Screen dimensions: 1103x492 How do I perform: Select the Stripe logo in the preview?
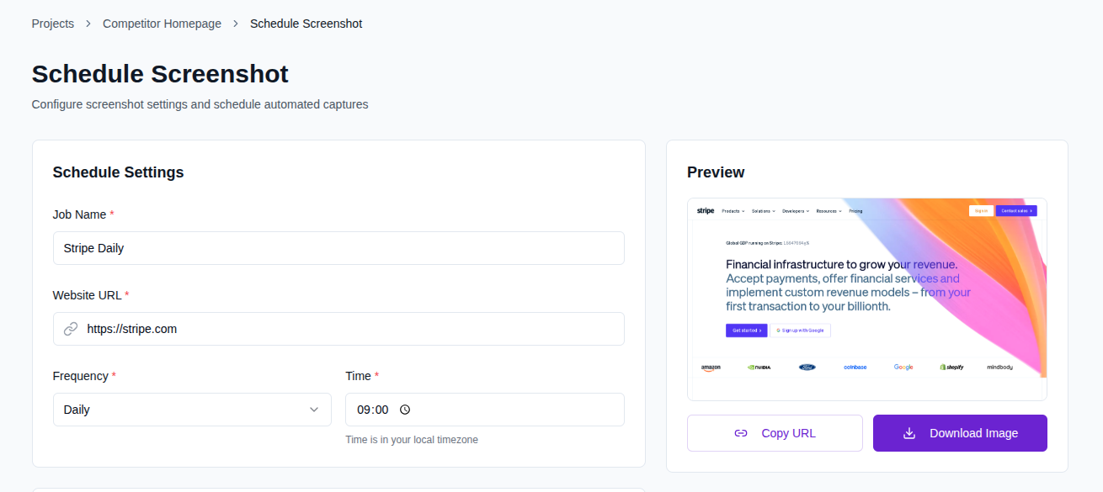[706, 210]
